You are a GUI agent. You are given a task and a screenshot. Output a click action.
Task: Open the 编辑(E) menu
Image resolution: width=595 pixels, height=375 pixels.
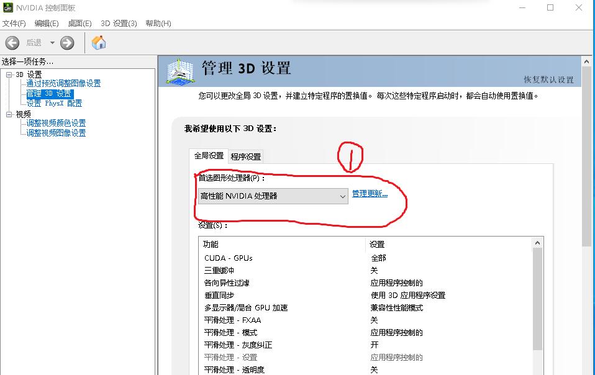coord(47,24)
